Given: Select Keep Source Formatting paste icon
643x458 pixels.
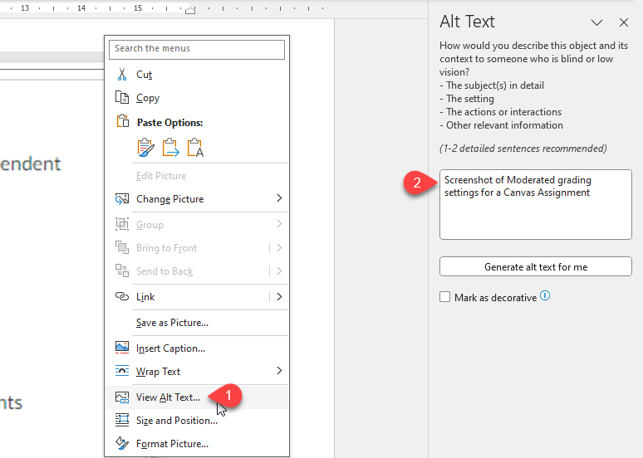Looking at the screenshot, I should click(146, 148).
